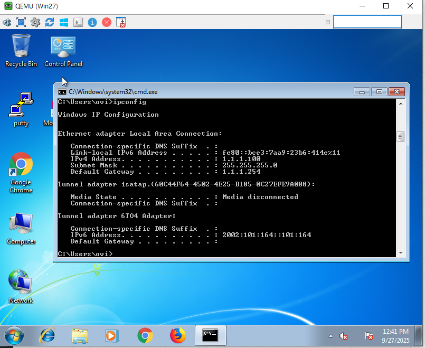The height and width of the screenshot is (348, 425).
Task: Show hidden tray icons arrow
Action: click(330, 336)
